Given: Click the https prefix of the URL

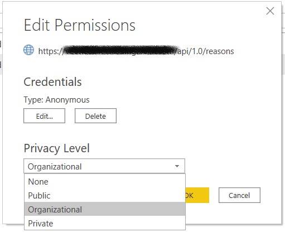Looking at the screenshot, I should [x=49, y=51].
